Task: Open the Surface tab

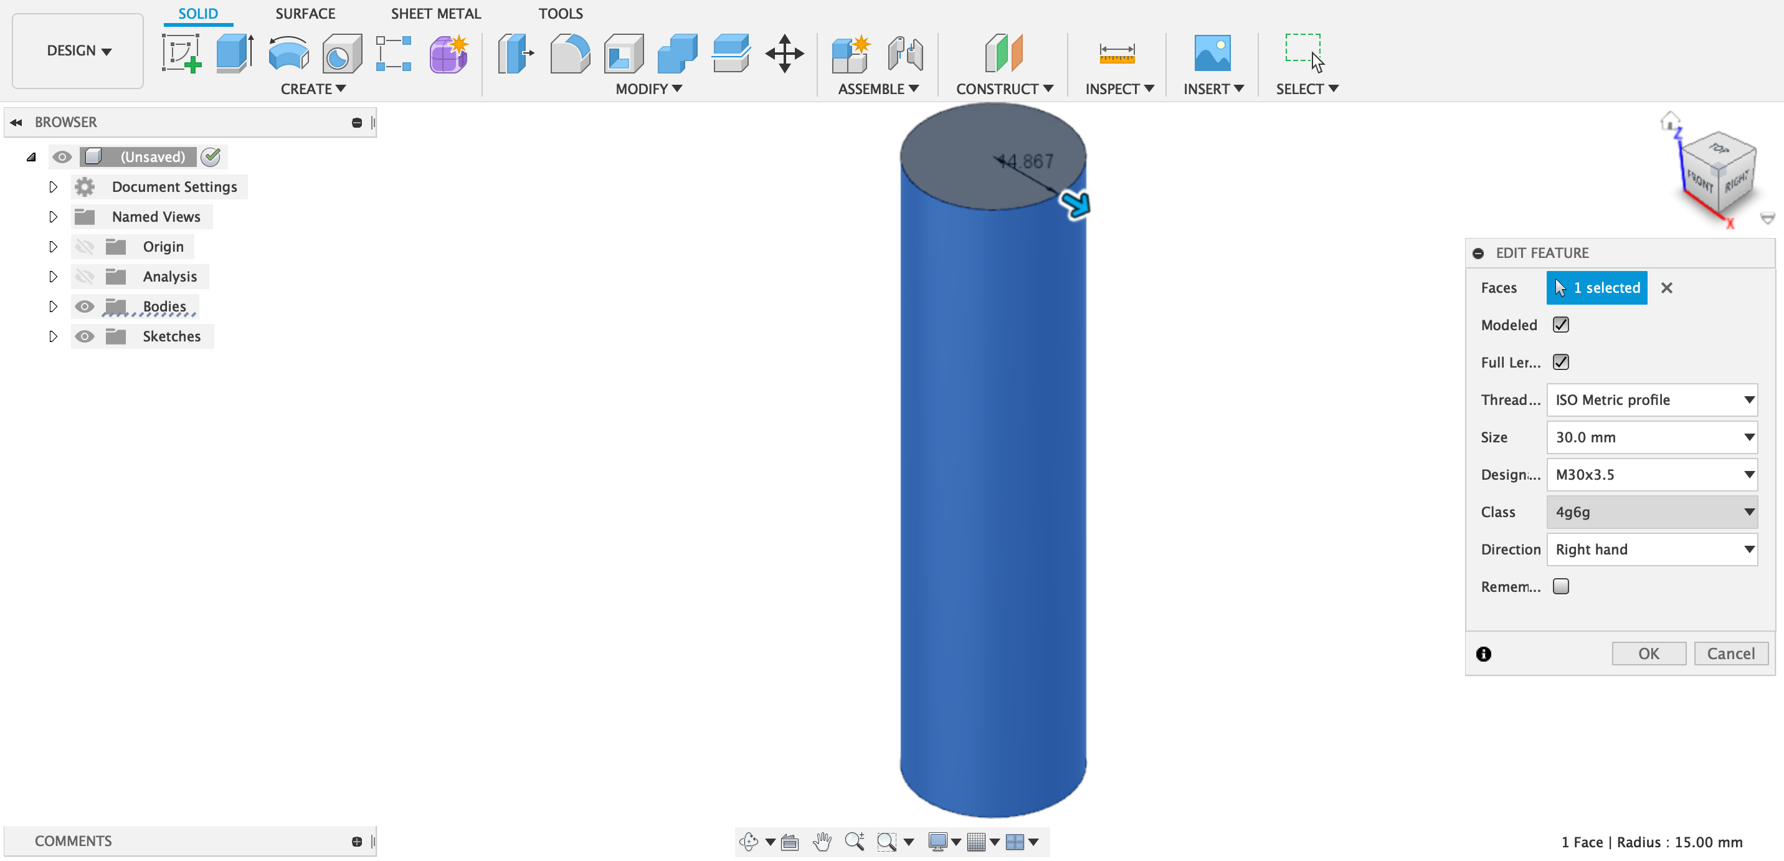Action: (x=305, y=14)
